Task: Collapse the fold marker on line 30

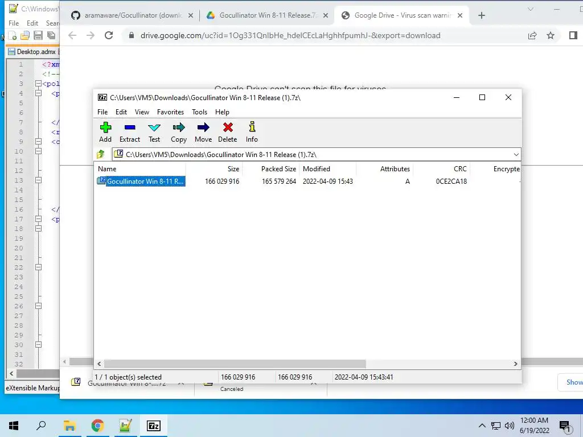Action: (x=38, y=344)
